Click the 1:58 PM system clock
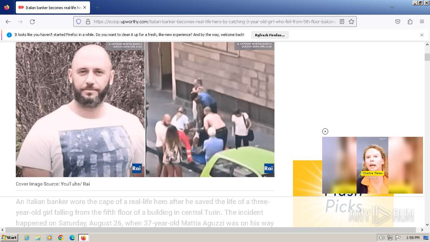 click(x=413, y=238)
